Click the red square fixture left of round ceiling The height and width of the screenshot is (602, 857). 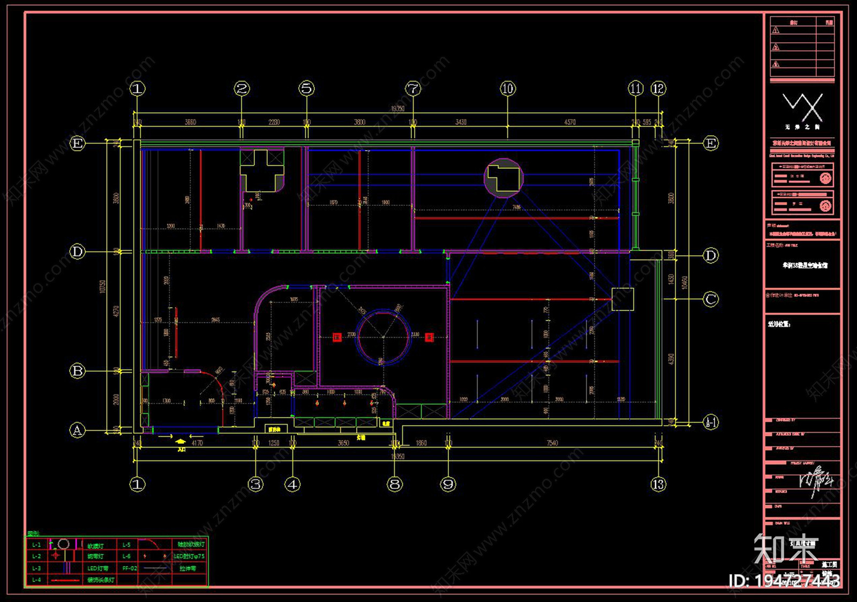point(337,337)
